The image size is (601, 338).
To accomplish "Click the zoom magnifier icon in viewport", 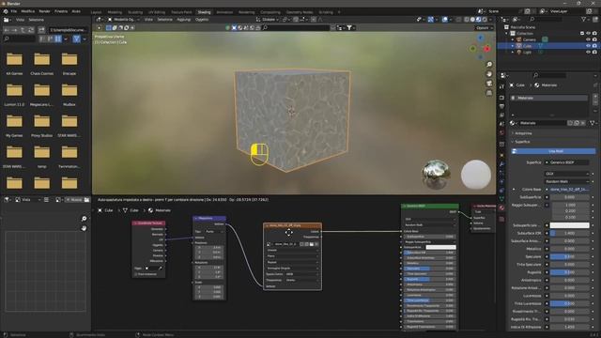I will click(x=489, y=65).
